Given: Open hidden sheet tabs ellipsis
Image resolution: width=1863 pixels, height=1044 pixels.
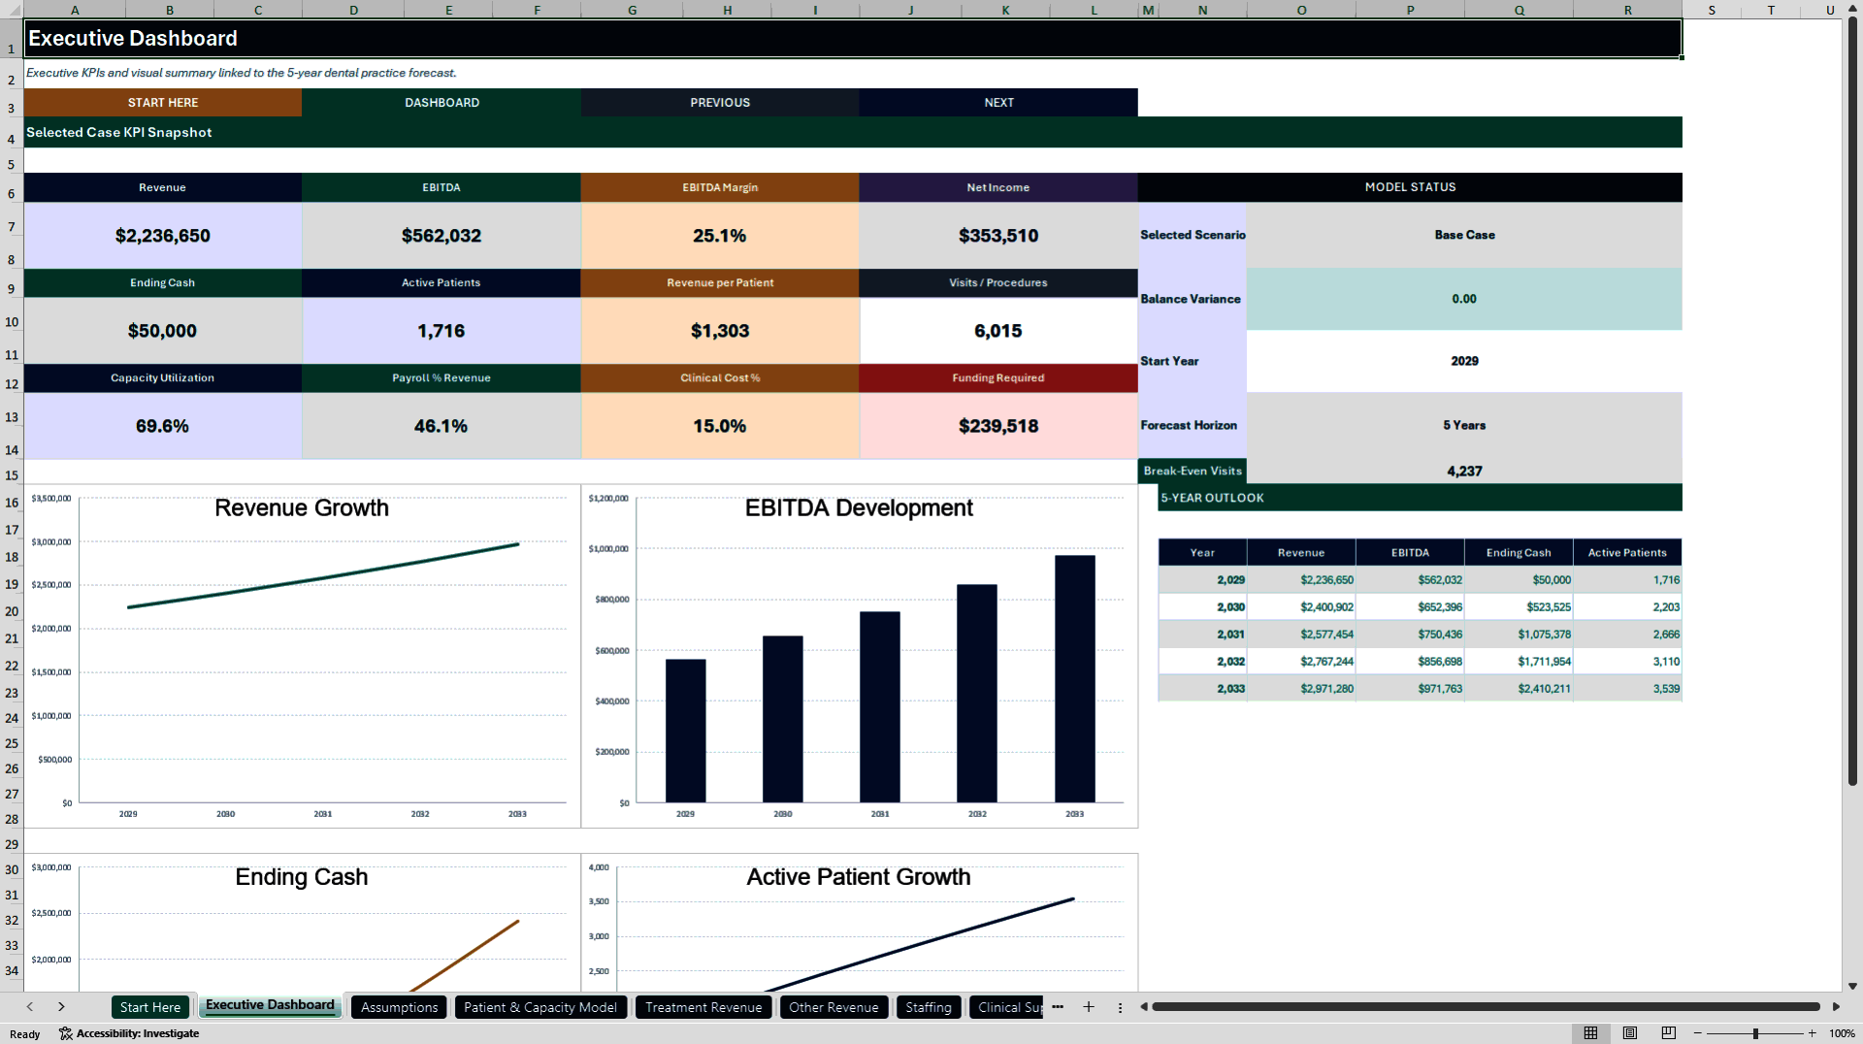Looking at the screenshot, I should pyautogui.click(x=1058, y=1007).
